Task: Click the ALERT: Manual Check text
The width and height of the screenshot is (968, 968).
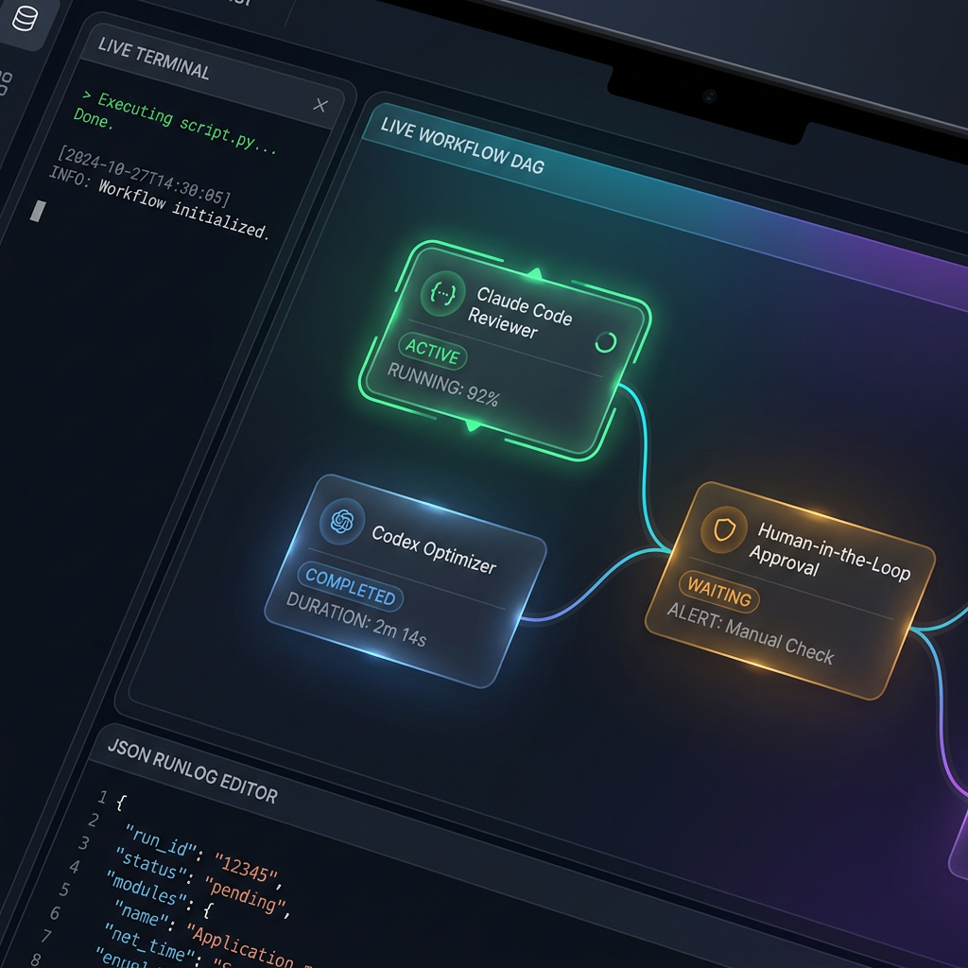Action: (x=751, y=634)
